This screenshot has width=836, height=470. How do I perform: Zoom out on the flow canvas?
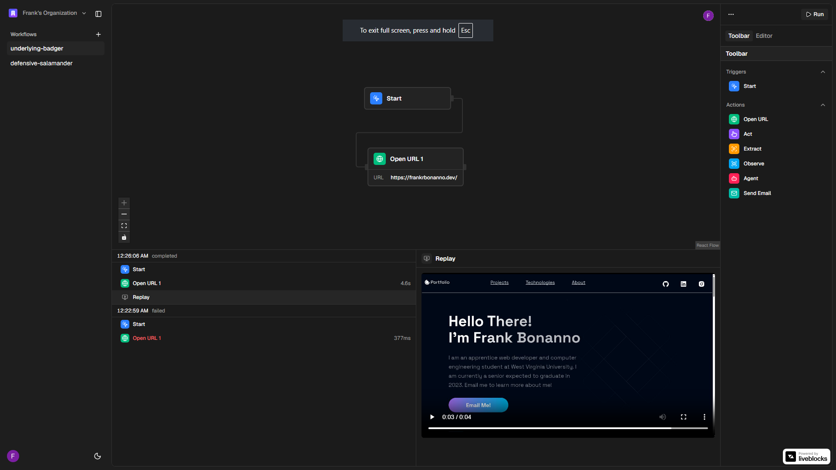pyautogui.click(x=124, y=214)
